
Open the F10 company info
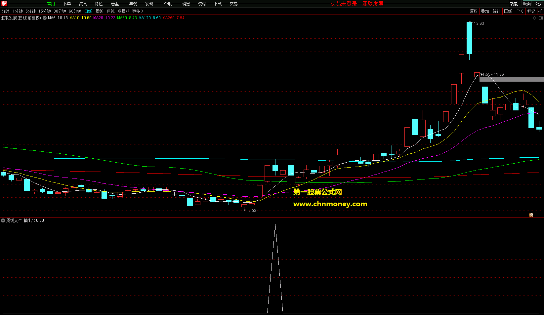coord(520,11)
